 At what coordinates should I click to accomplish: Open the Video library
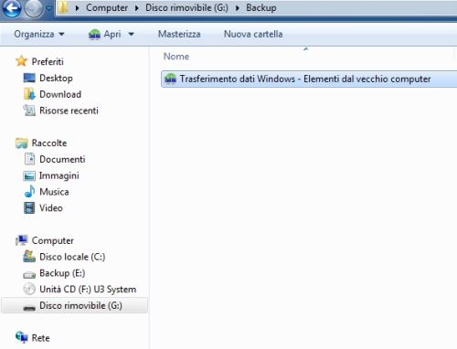[x=51, y=208]
